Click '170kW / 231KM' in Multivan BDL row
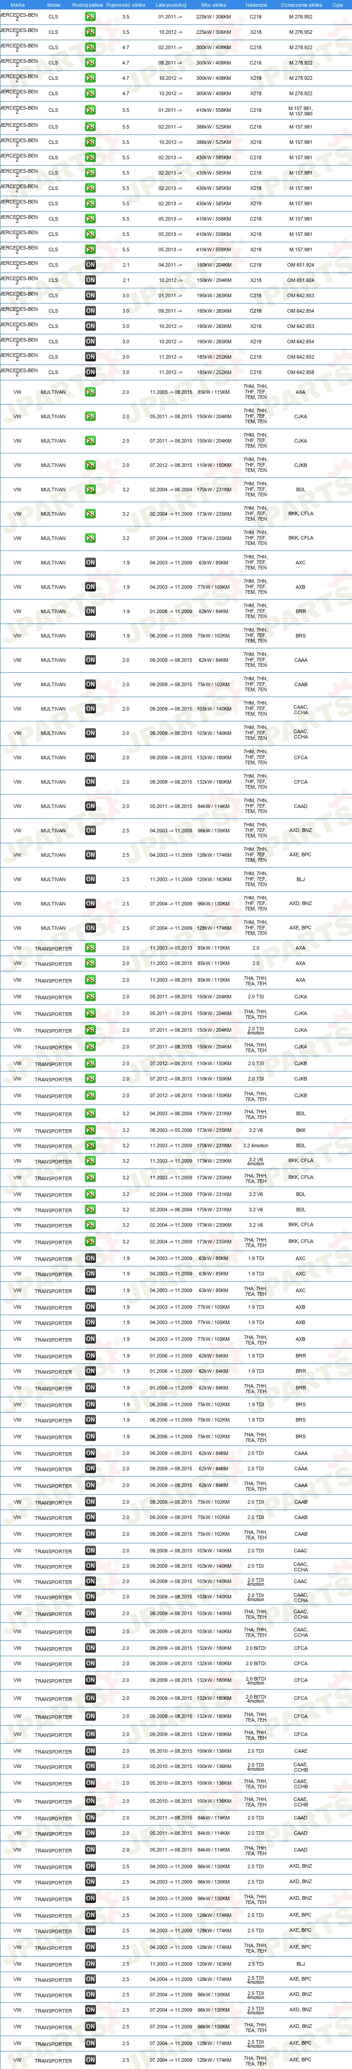 click(x=213, y=489)
